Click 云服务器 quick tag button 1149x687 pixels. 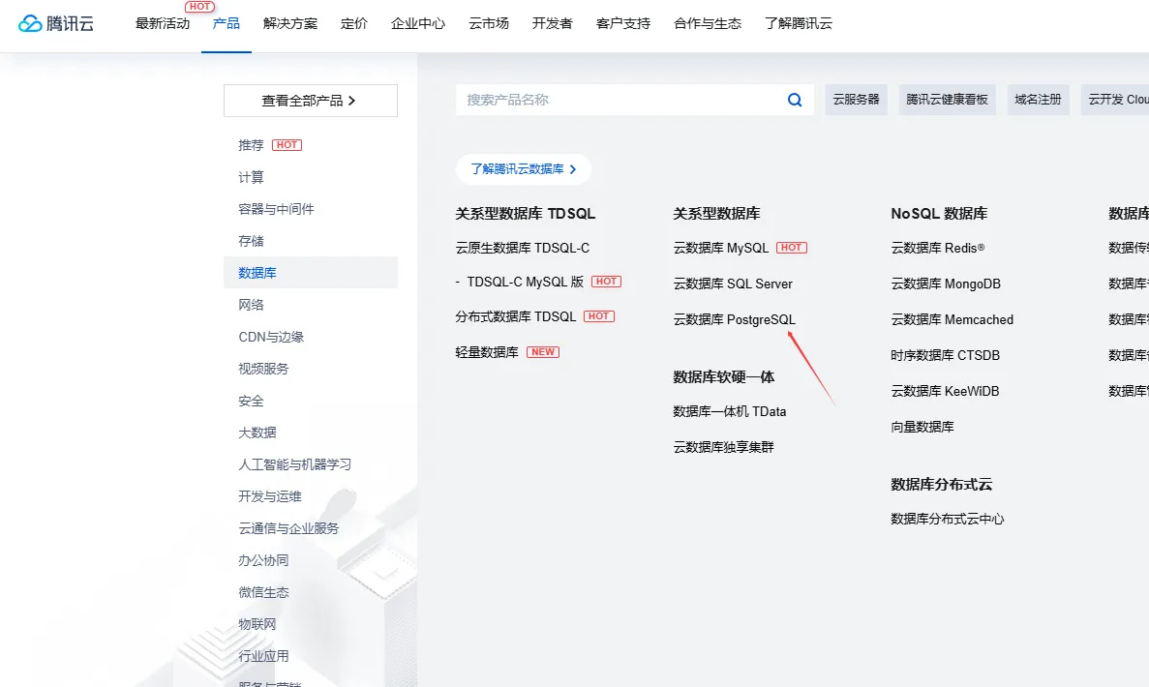coord(856,100)
